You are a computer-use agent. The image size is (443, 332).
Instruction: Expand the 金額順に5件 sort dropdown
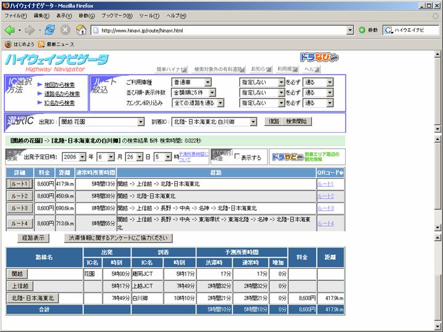(194, 93)
